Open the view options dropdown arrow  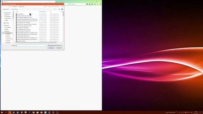(57, 9)
